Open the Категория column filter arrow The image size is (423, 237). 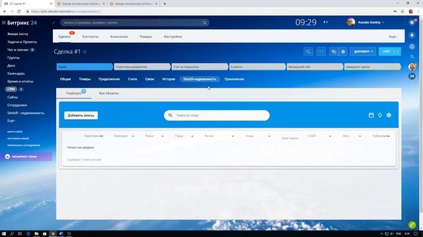pyautogui.click(x=133, y=136)
